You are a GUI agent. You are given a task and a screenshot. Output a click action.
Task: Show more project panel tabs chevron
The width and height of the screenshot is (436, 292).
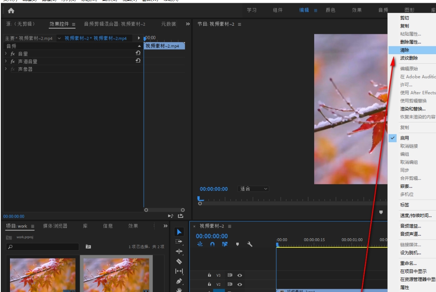pos(166,226)
